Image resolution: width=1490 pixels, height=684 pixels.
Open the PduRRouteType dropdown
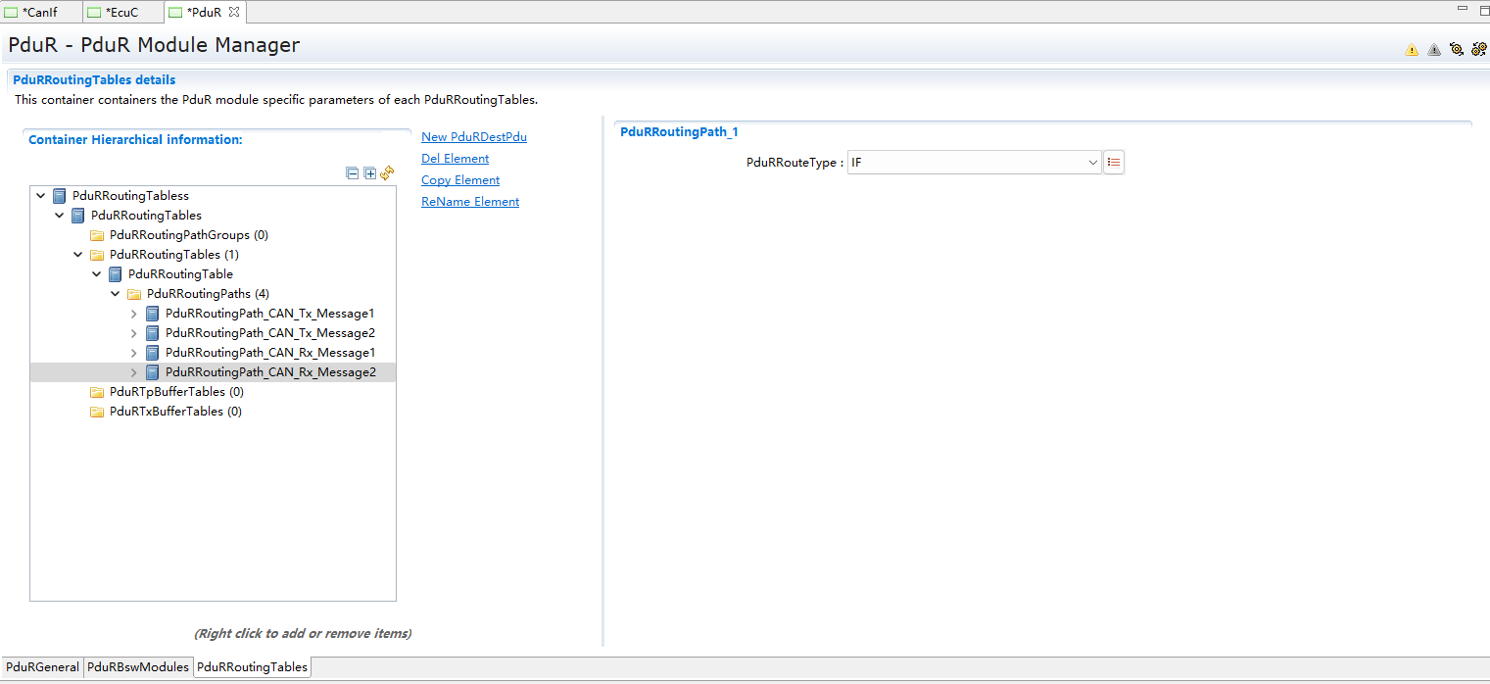point(1093,163)
